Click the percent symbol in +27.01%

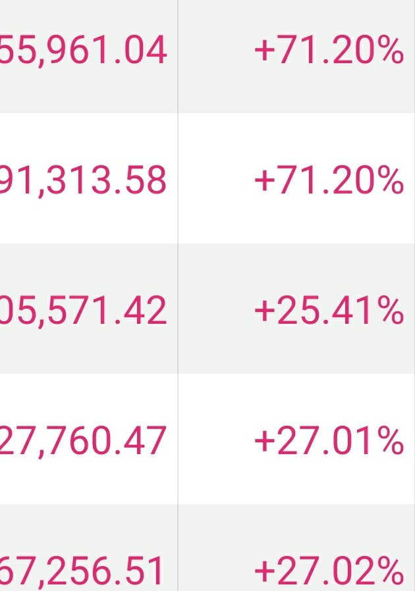[393, 440]
